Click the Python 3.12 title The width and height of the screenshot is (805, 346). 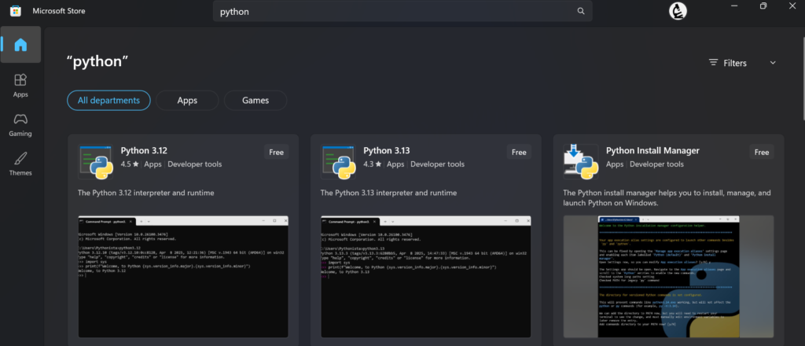[144, 151]
